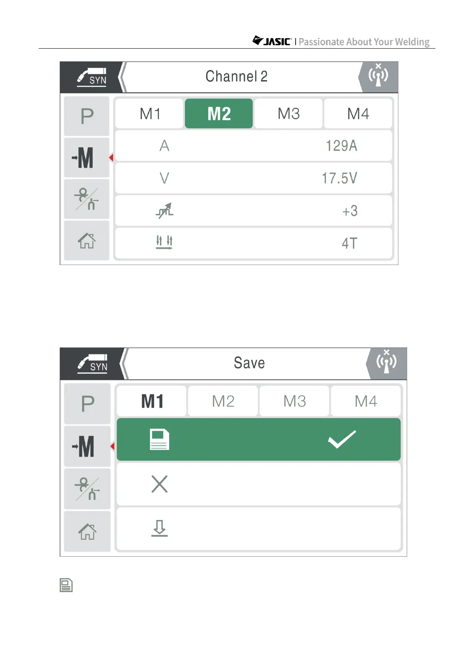Select M4 tab in Save screen

click(x=366, y=401)
